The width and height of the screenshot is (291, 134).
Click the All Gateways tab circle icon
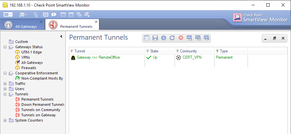(x=8, y=25)
